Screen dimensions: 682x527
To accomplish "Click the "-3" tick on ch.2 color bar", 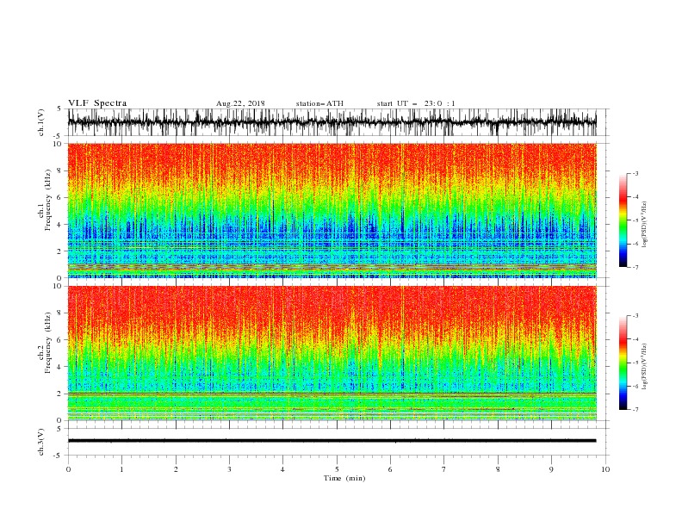I will (635, 316).
